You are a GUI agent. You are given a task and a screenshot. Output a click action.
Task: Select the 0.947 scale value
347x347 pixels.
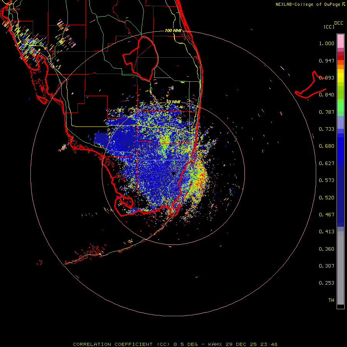click(x=327, y=61)
